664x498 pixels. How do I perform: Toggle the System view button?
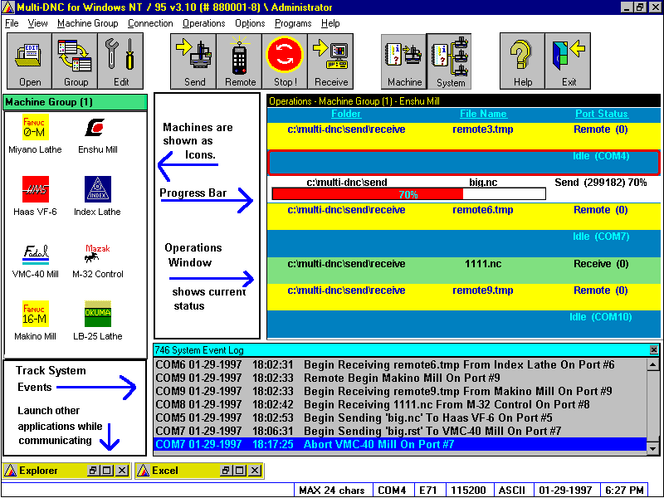pos(449,61)
